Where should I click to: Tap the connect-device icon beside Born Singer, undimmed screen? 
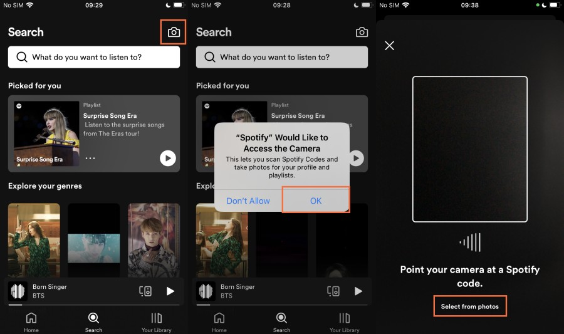(145, 291)
